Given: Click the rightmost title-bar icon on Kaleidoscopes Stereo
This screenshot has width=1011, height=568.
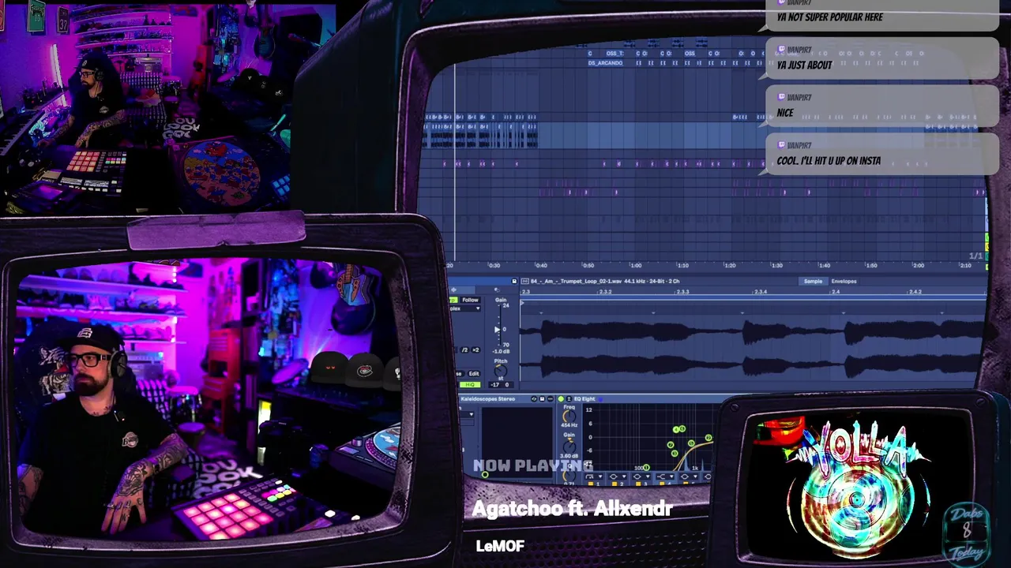Looking at the screenshot, I should pos(550,399).
